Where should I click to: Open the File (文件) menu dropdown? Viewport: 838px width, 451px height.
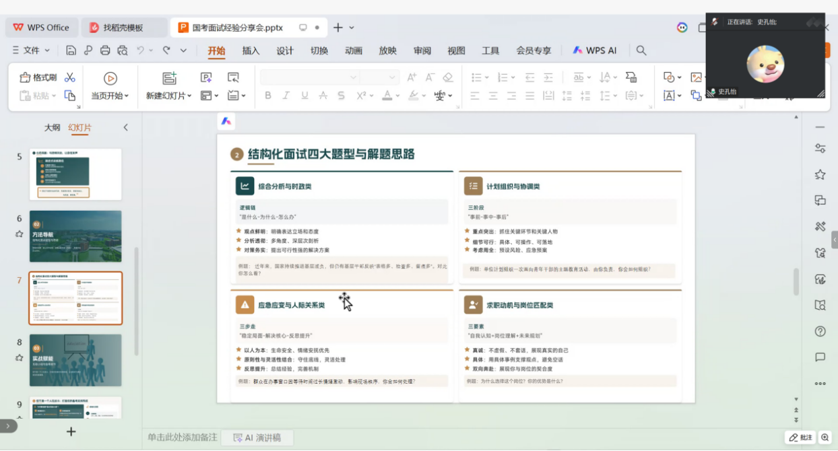click(36, 50)
